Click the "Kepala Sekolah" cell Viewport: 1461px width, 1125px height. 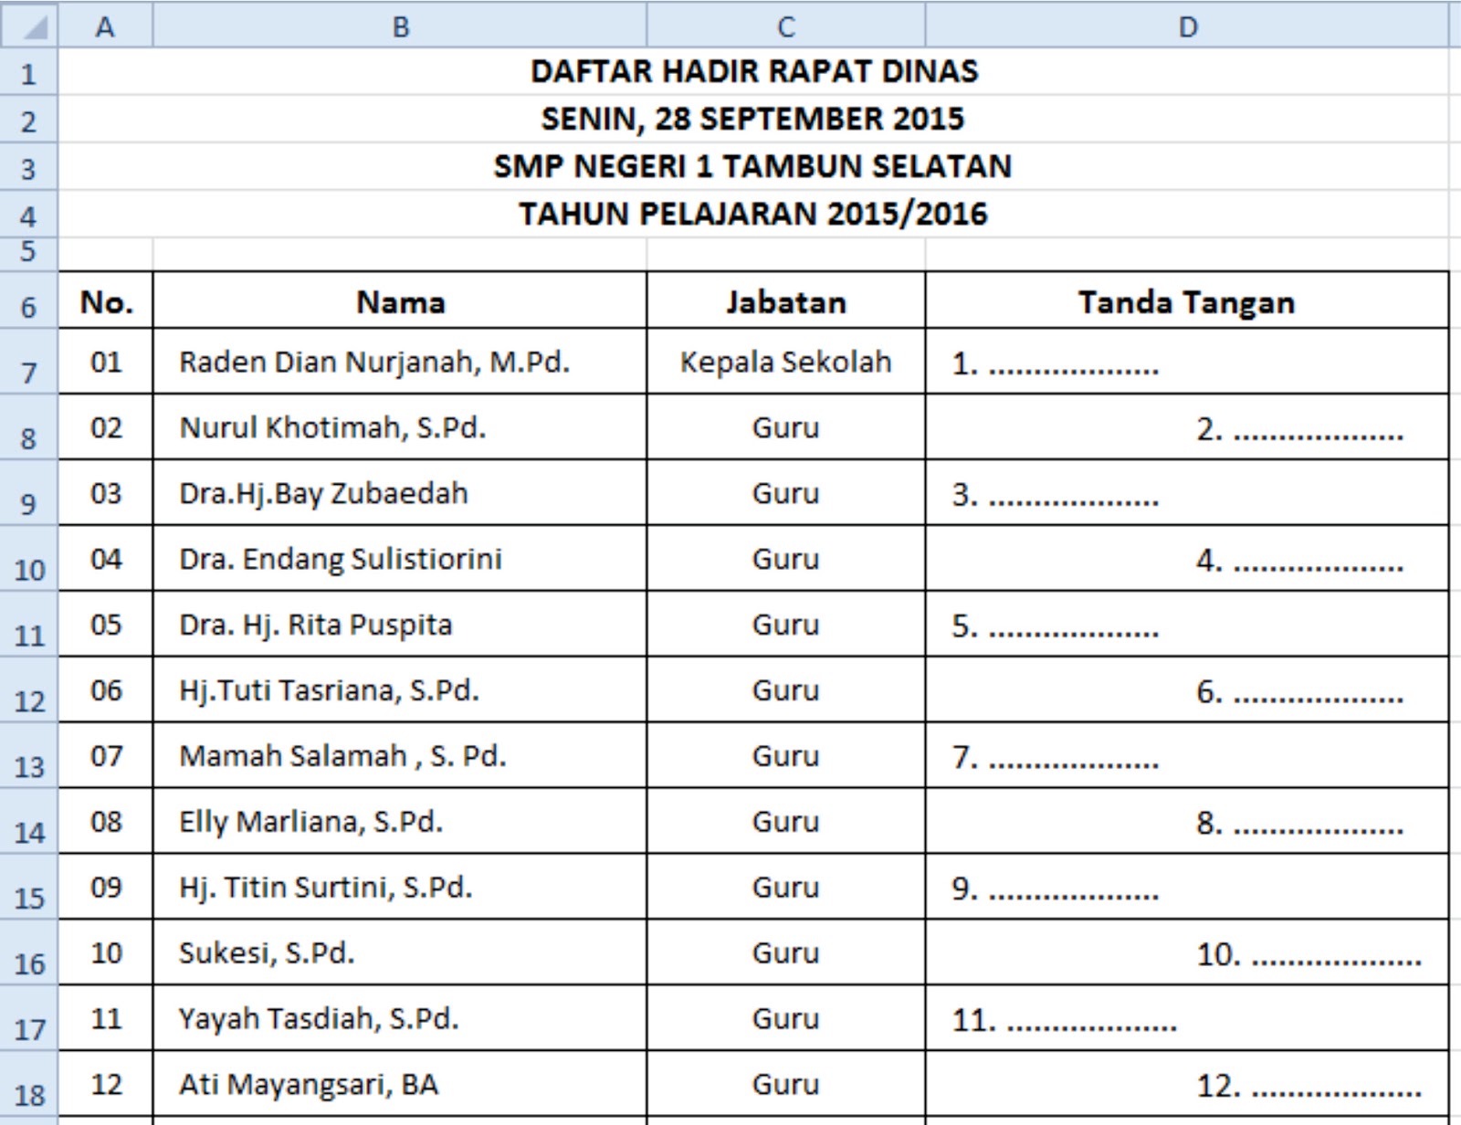(785, 362)
